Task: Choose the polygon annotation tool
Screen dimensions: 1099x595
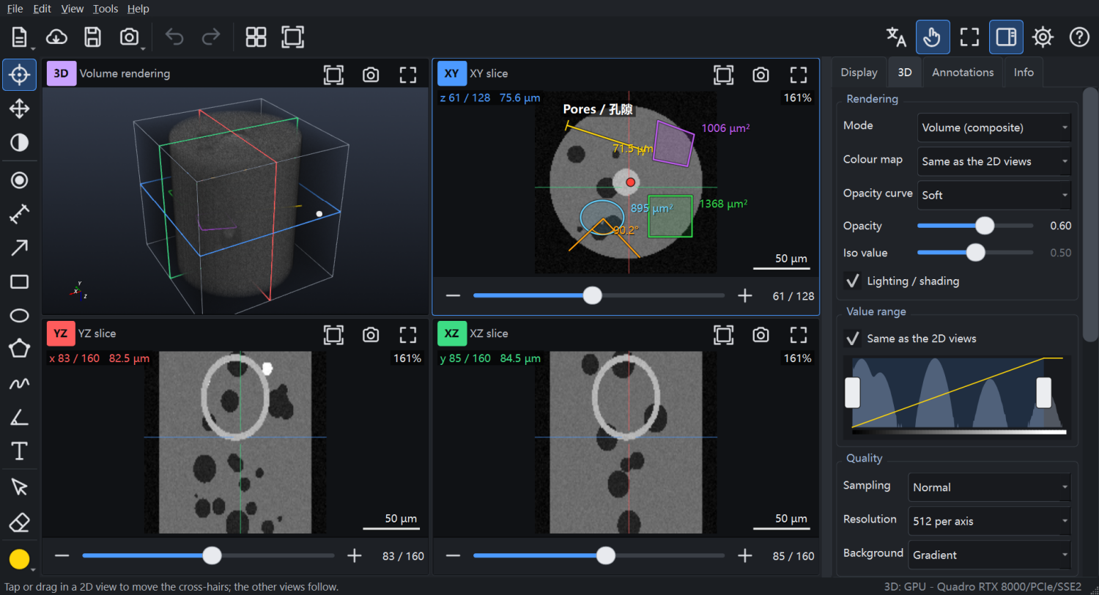Action: tap(19, 348)
